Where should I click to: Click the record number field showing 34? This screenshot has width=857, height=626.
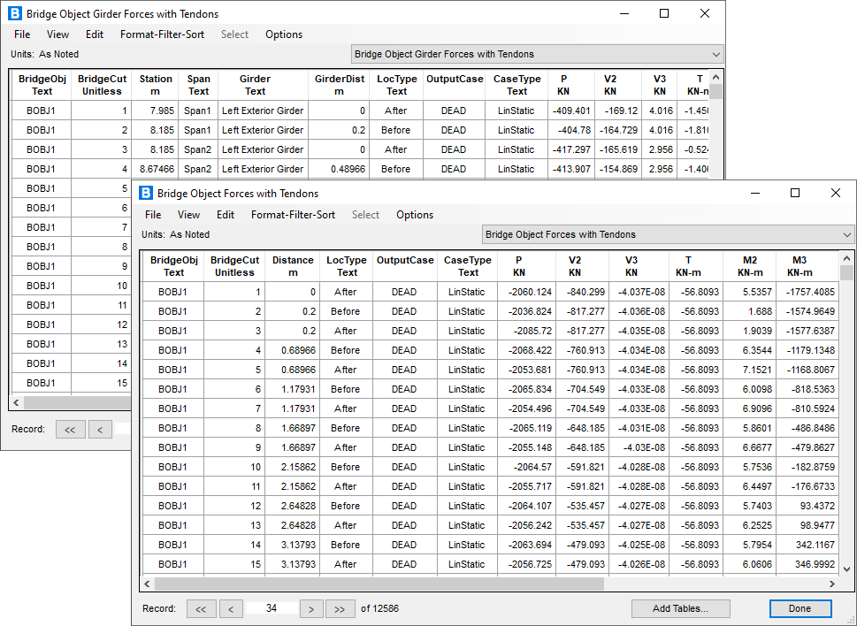coord(272,608)
